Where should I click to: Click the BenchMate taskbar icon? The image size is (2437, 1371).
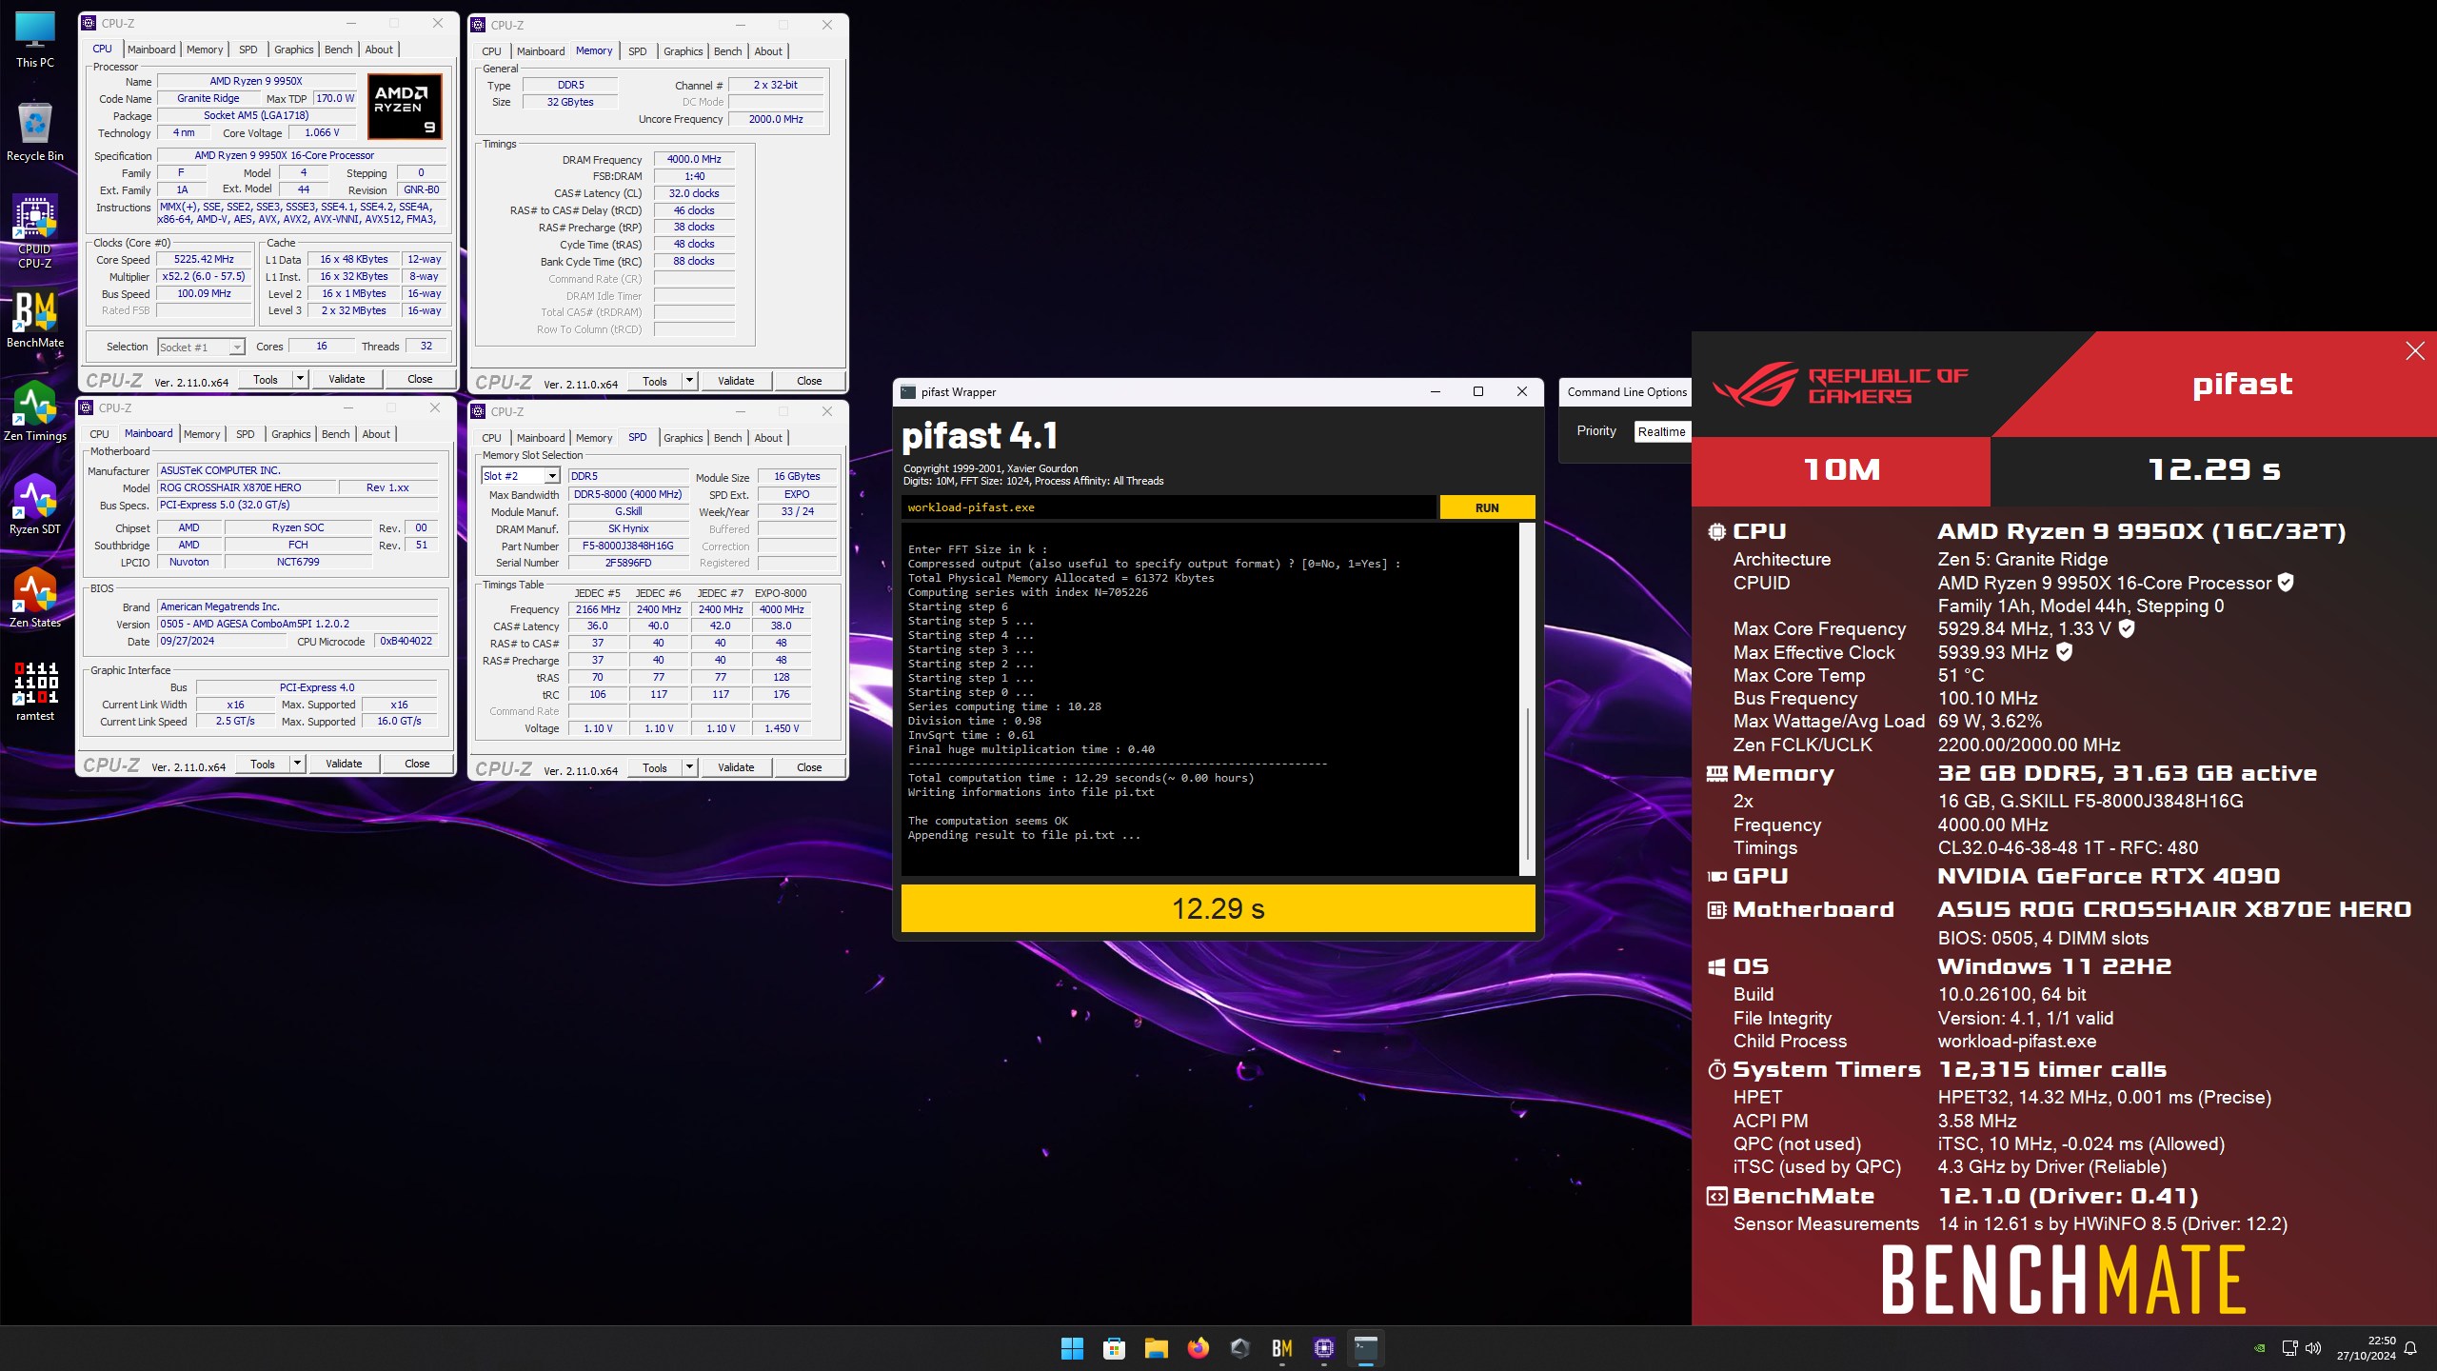pos(1281,1348)
